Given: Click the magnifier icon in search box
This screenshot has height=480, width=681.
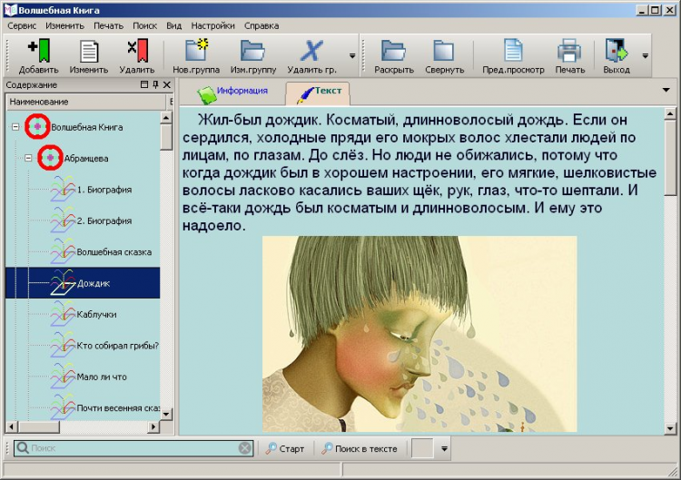Looking at the screenshot, I should [23, 448].
